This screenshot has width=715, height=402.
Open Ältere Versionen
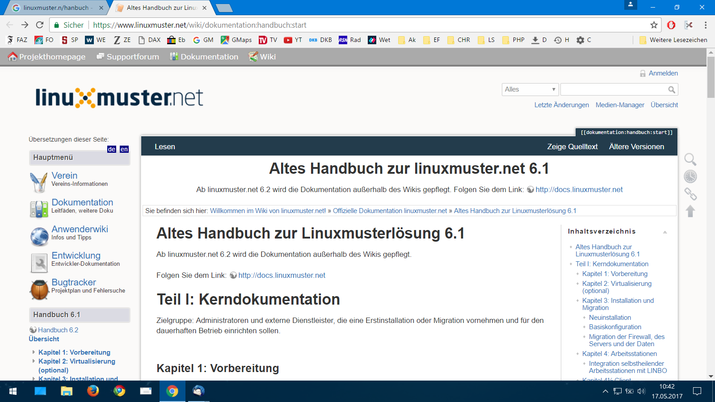[x=636, y=147]
